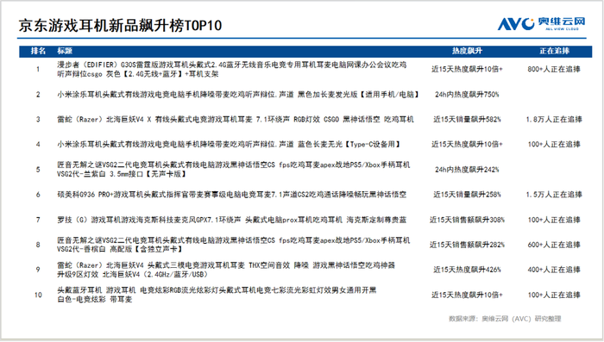Click the rank 5 匠音无解之谜 兰紫白 title
604x342 pixels.
pyautogui.click(x=234, y=169)
